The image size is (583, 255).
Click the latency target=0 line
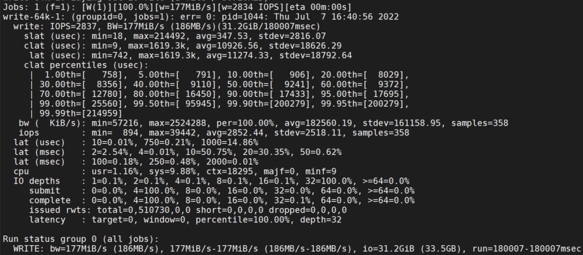tap(185, 219)
